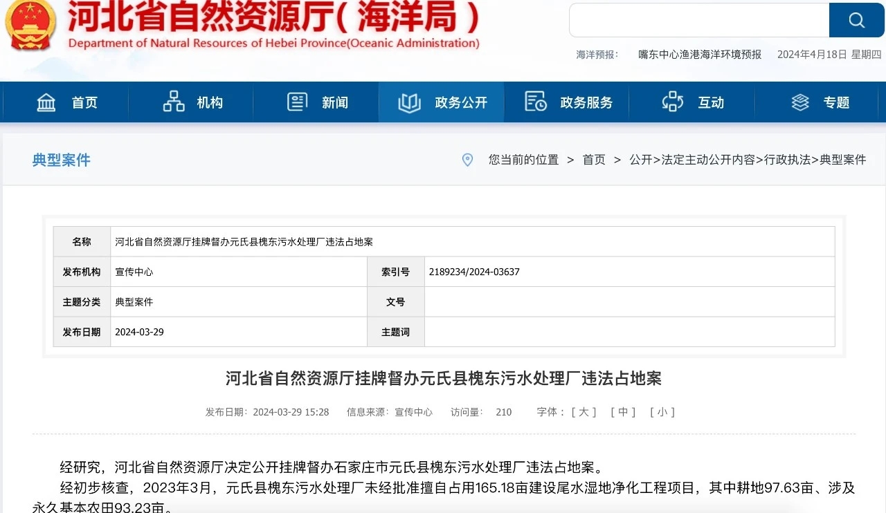Set font size to 大
Image resolution: width=886 pixels, height=513 pixels.
pos(584,412)
